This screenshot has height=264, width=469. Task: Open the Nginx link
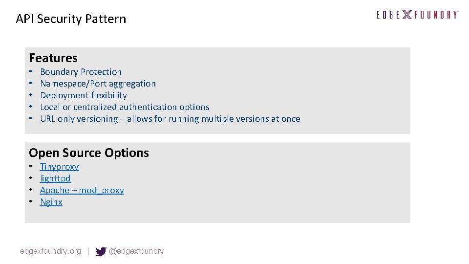(51, 202)
